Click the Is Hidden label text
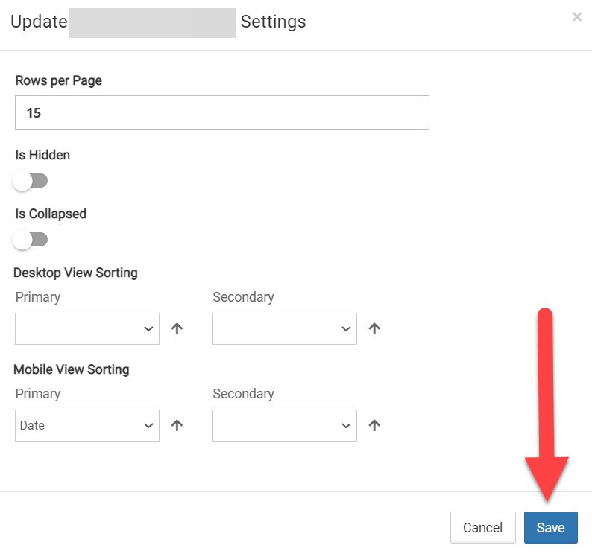Screen dimensions: 592x554 coord(42,155)
